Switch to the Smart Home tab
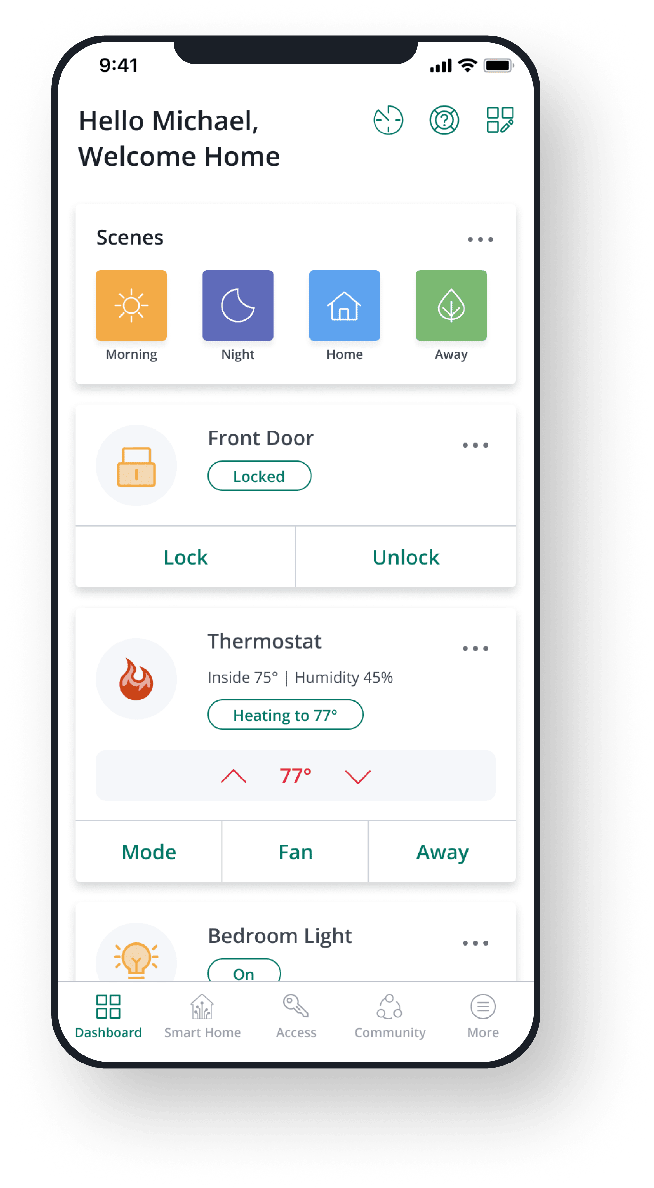This screenshot has width=654, height=1188. tap(196, 1027)
